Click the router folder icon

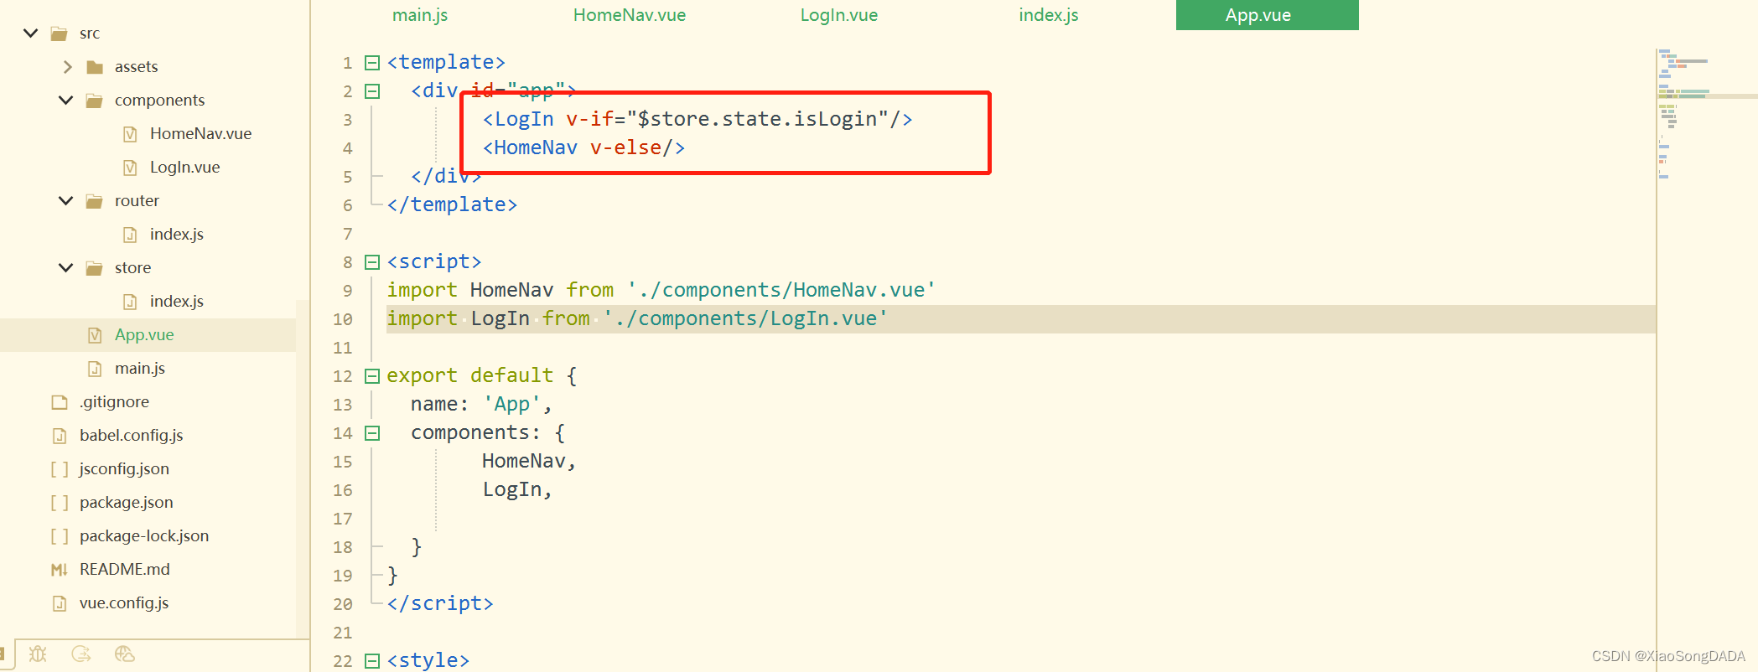click(94, 201)
